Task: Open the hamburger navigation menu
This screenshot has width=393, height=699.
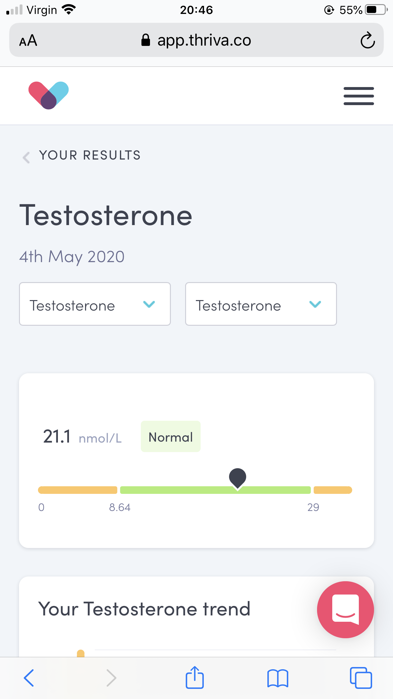Action: [359, 96]
